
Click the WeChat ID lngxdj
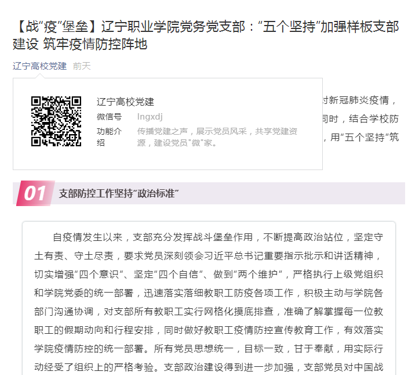tap(150, 117)
